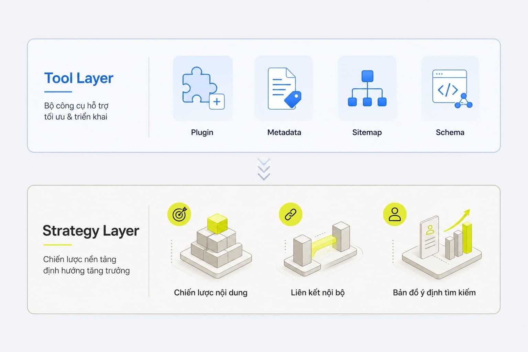Click the "Metadata" label
This screenshot has height=352, width=528.
(284, 132)
